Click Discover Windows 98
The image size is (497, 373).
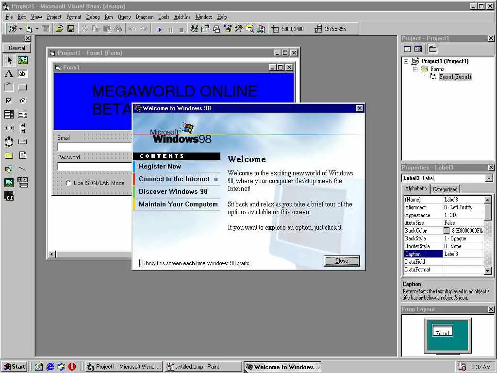[x=173, y=191]
